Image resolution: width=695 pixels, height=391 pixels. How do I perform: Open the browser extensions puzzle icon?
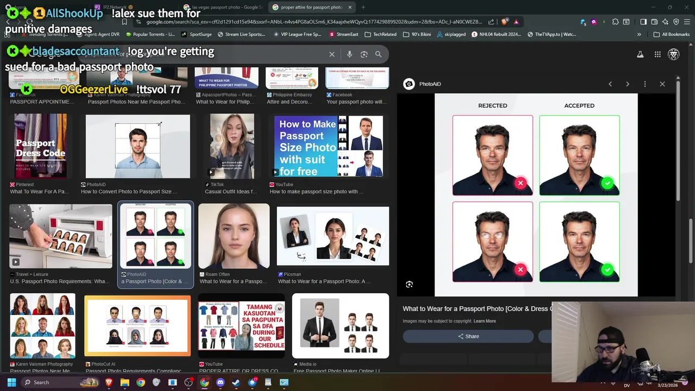pyautogui.click(x=615, y=22)
